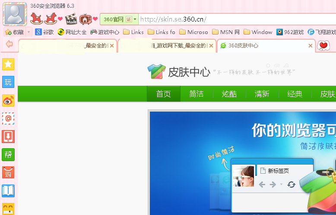Open the 帮 help sidebar icon
The height and width of the screenshot is (215, 336).
pyautogui.click(x=8, y=155)
